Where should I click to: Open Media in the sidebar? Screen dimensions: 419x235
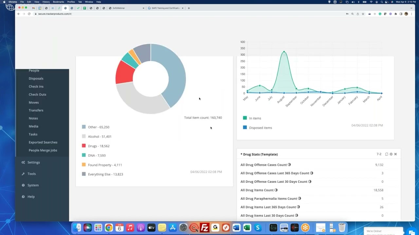coord(33,126)
